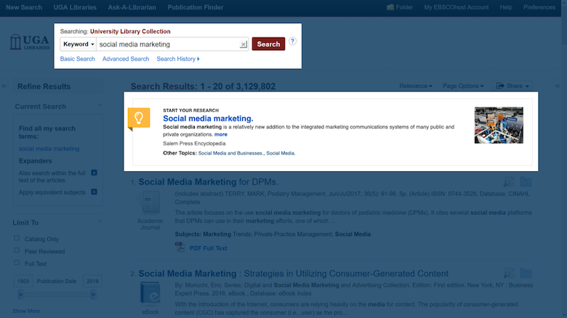The width and height of the screenshot is (567, 318).
Task: Open search help question mark icon
Action: 292,41
